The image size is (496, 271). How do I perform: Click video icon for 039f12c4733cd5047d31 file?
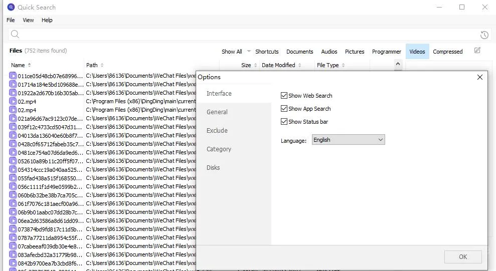[13, 127]
